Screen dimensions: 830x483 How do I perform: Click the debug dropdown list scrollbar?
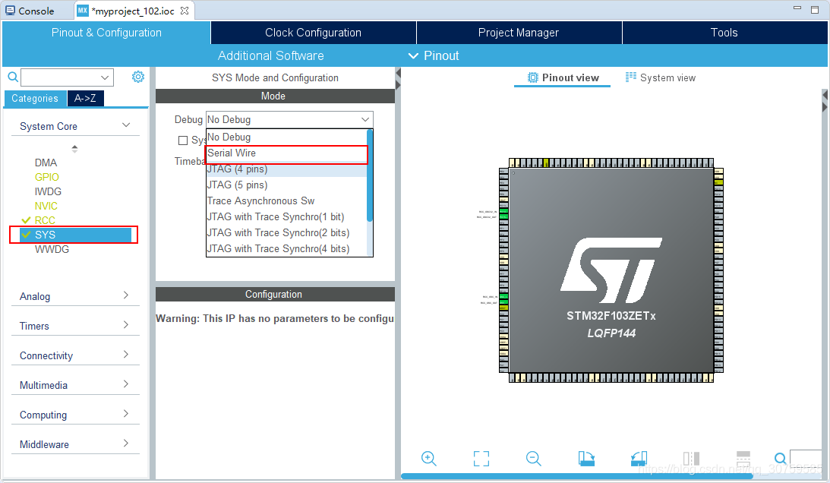point(370,175)
